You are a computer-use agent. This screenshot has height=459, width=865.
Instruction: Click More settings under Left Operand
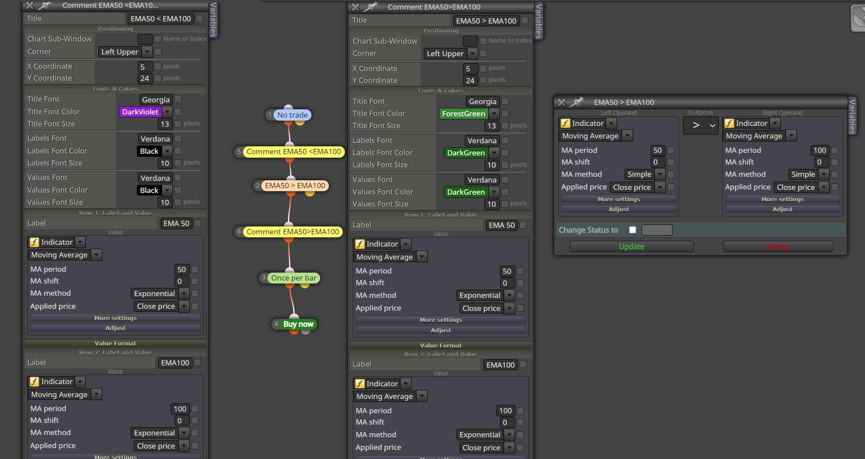618,199
